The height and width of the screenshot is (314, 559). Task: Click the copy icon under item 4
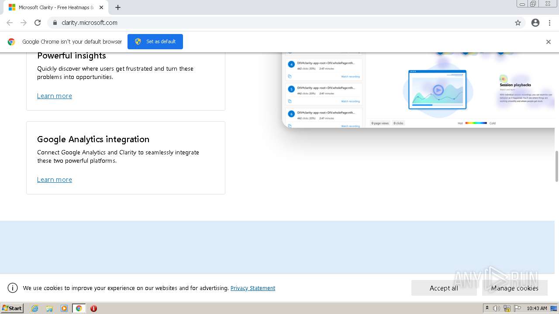289,76
